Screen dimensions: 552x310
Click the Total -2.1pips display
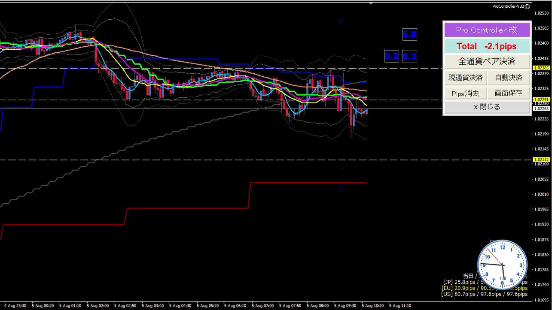(x=487, y=46)
